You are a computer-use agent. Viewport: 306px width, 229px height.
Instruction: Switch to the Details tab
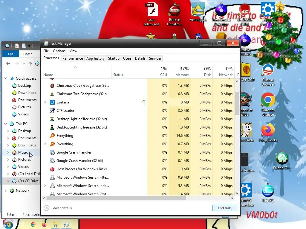(140, 58)
